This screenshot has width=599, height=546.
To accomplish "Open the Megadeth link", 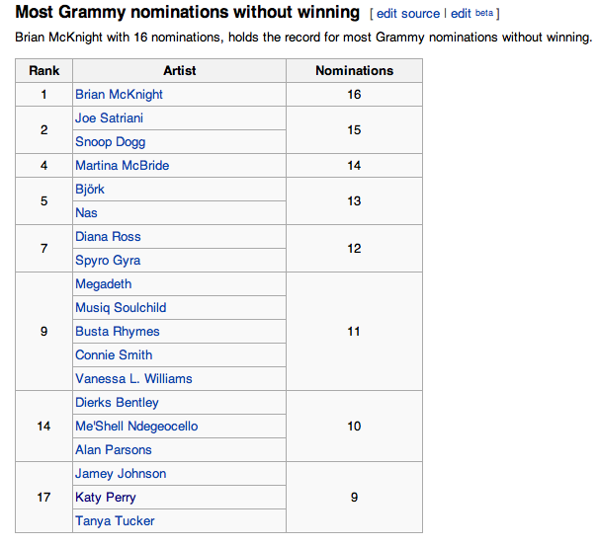I will (x=103, y=284).
